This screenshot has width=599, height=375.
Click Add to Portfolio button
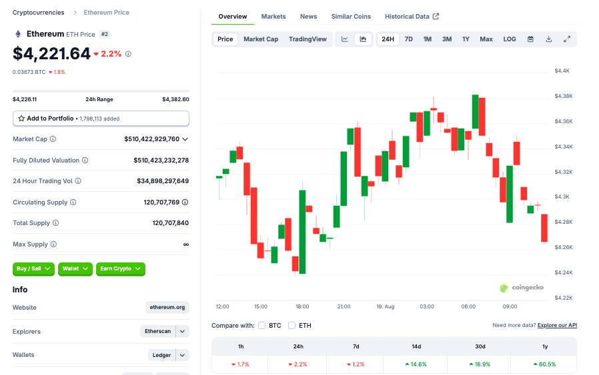point(101,119)
